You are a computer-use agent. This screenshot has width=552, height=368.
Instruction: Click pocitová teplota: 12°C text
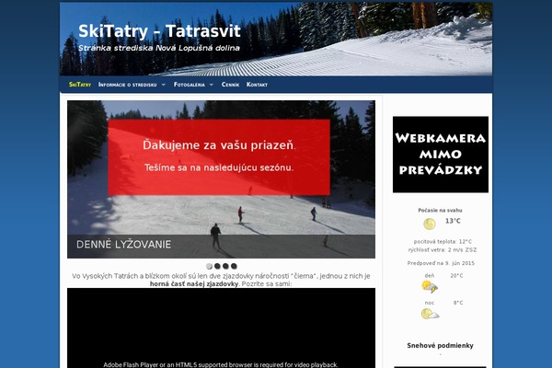443,242
